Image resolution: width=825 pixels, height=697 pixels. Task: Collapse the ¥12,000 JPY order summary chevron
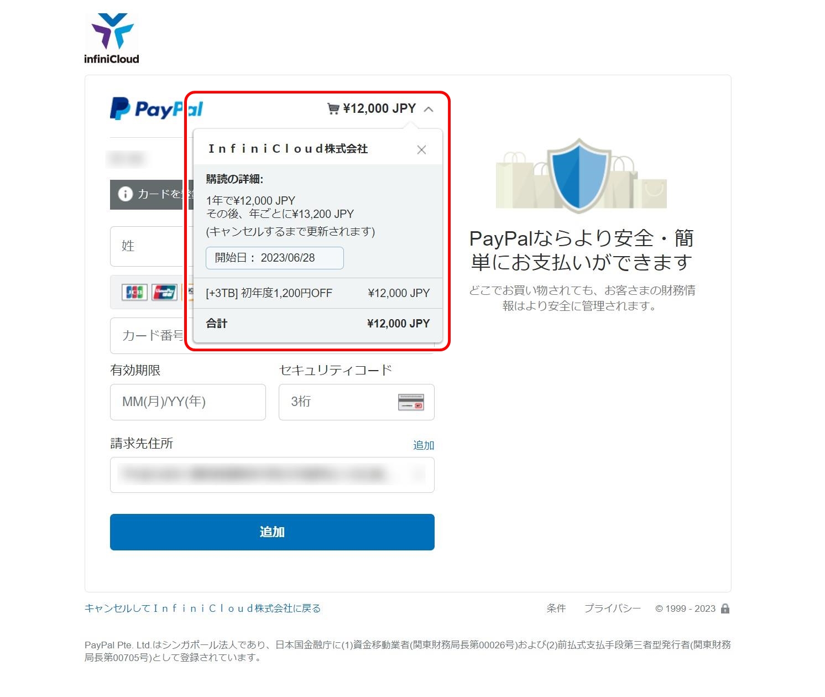[x=429, y=109]
